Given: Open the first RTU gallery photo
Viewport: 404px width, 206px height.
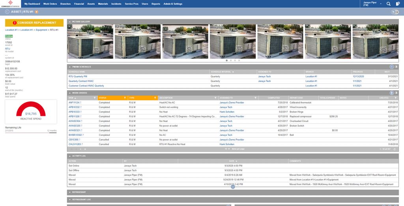Looking at the screenshot, I should point(90,42).
